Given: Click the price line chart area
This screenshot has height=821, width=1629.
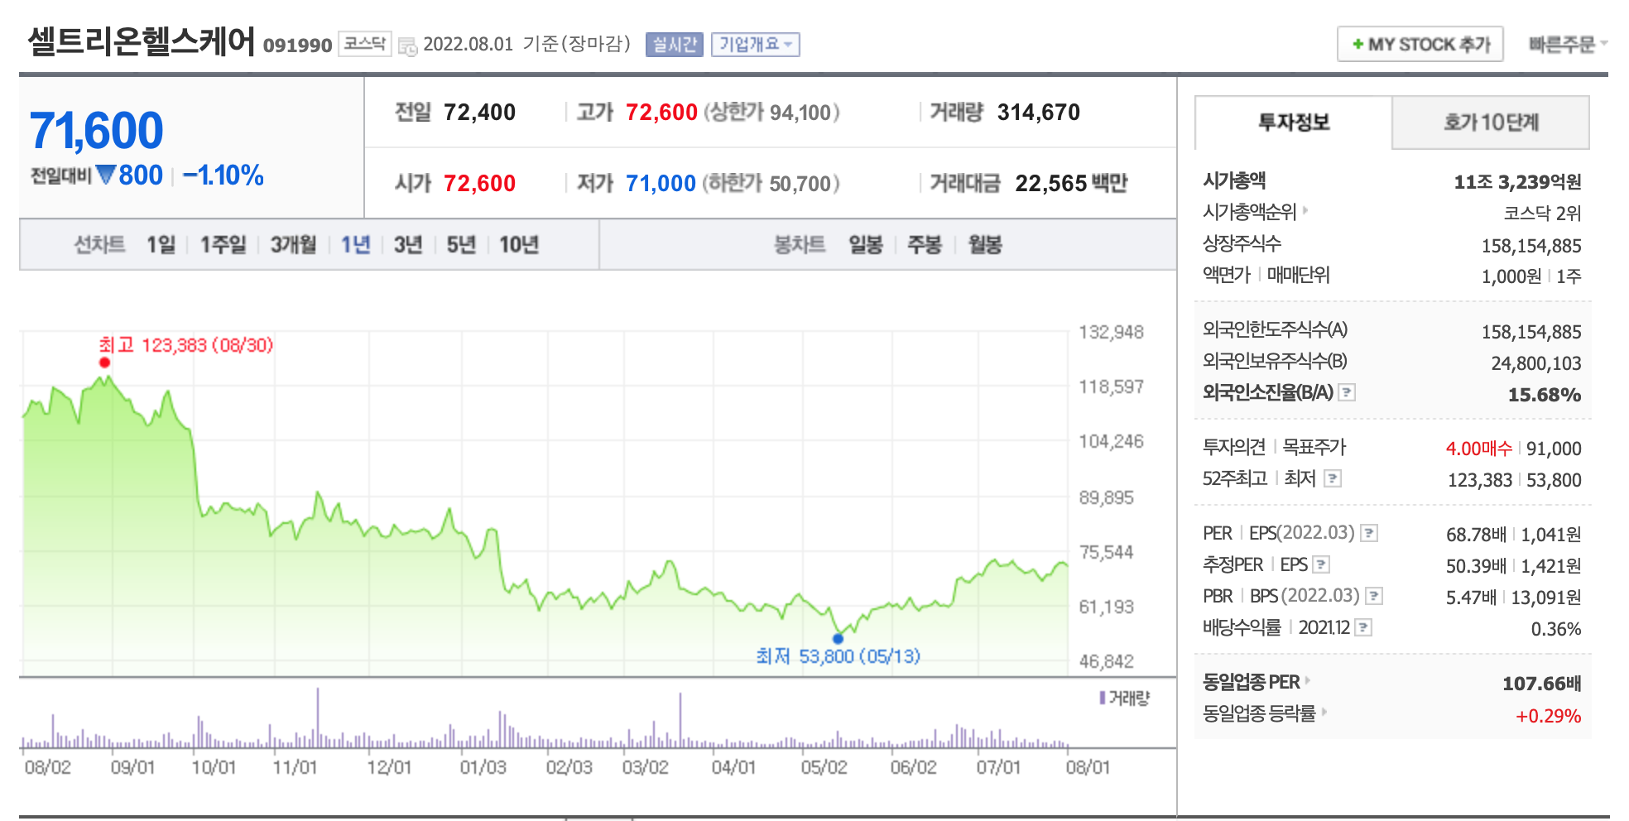Looking at the screenshot, I should click(x=546, y=503).
